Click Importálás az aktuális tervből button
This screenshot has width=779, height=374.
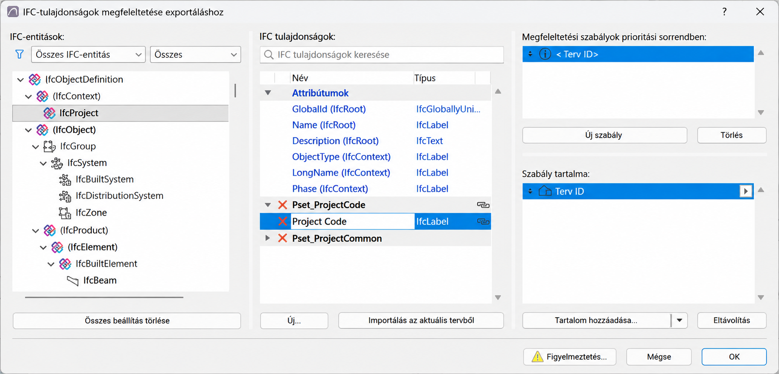pyautogui.click(x=421, y=320)
